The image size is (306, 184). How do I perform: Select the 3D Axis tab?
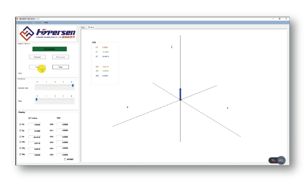tap(91, 27)
